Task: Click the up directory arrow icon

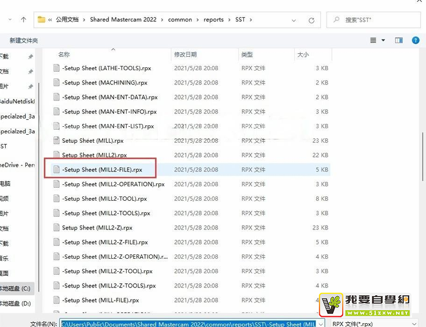Action: tap(23, 20)
